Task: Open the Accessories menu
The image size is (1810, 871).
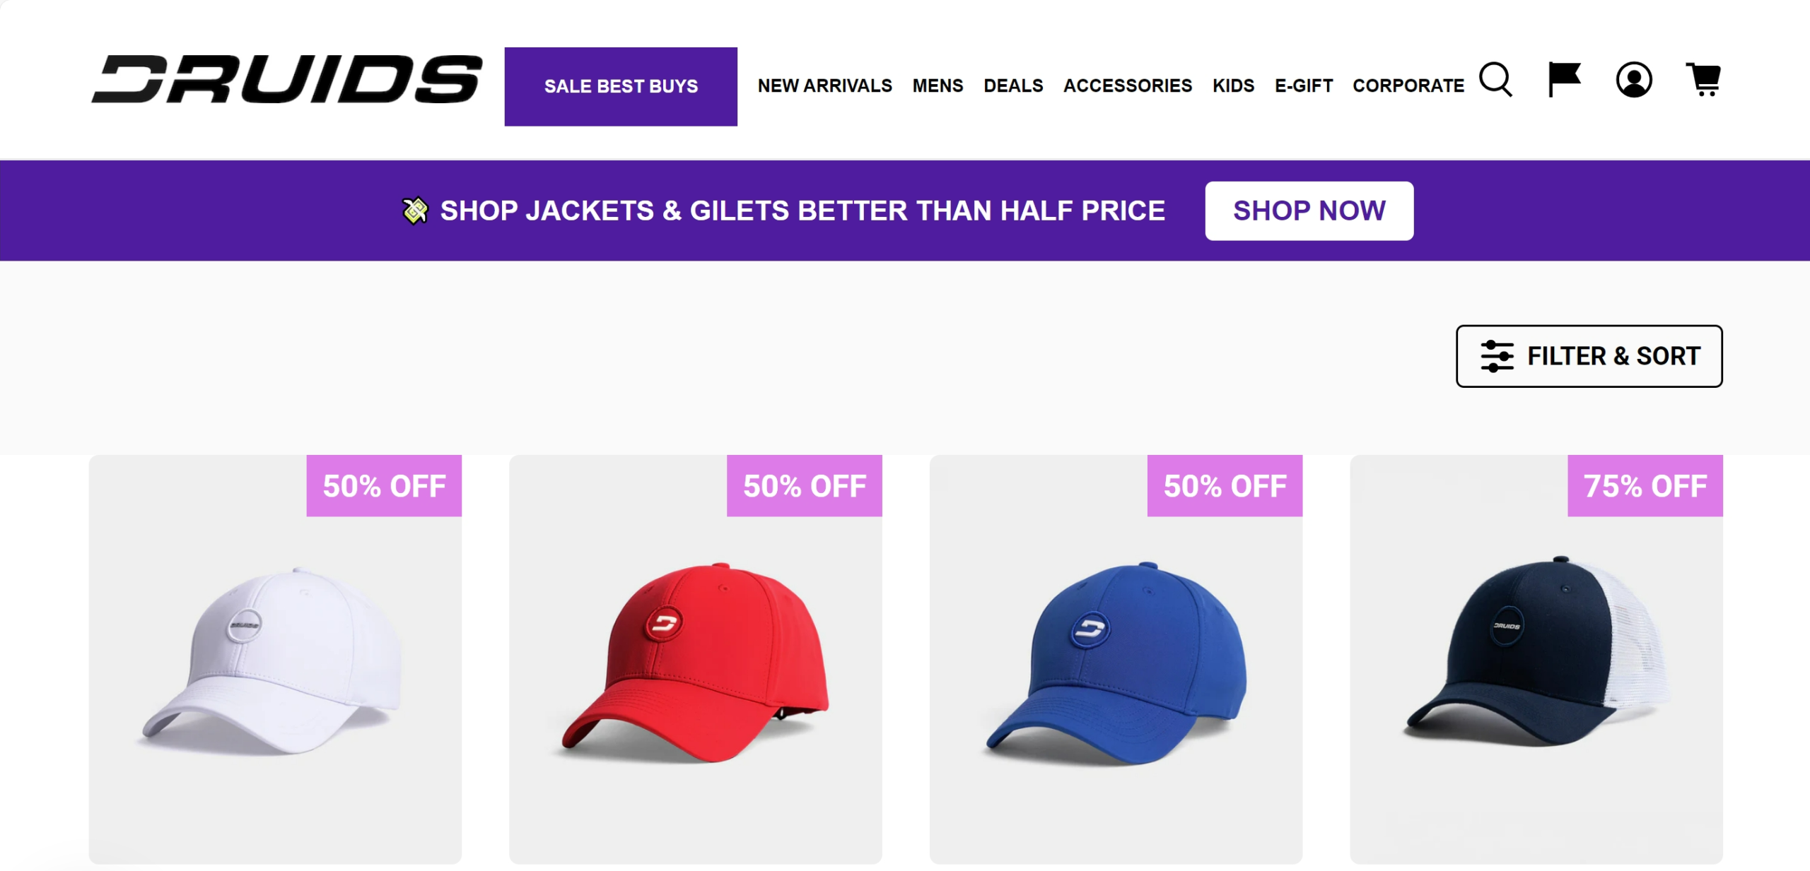Action: tap(1128, 86)
